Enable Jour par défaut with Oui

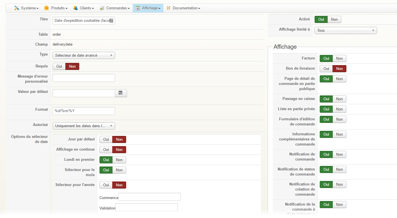106,139
